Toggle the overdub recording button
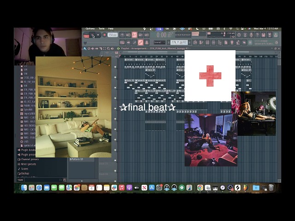 pos(141,35)
